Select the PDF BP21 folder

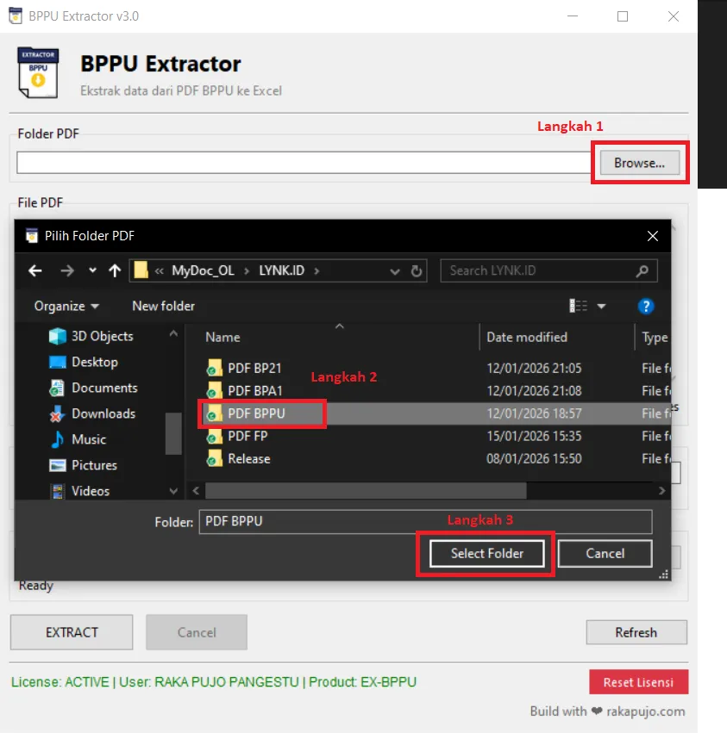pos(254,368)
